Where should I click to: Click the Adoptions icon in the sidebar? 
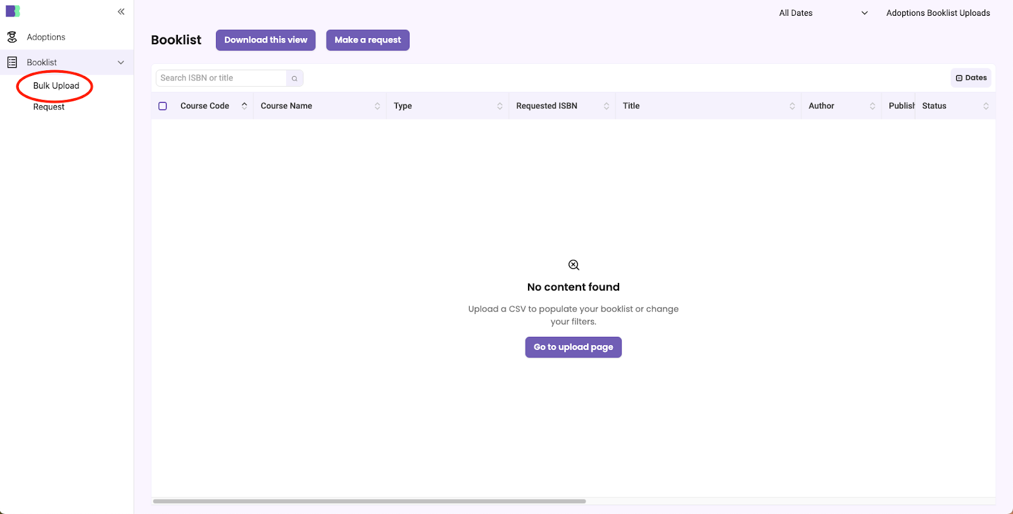click(x=12, y=37)
